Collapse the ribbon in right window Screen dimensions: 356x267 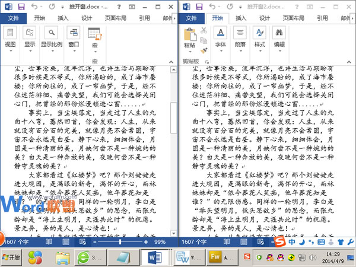(x=349, y=62)
